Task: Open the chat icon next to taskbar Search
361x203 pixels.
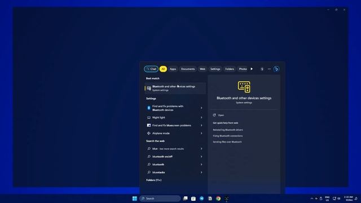Action: (185, 198)
